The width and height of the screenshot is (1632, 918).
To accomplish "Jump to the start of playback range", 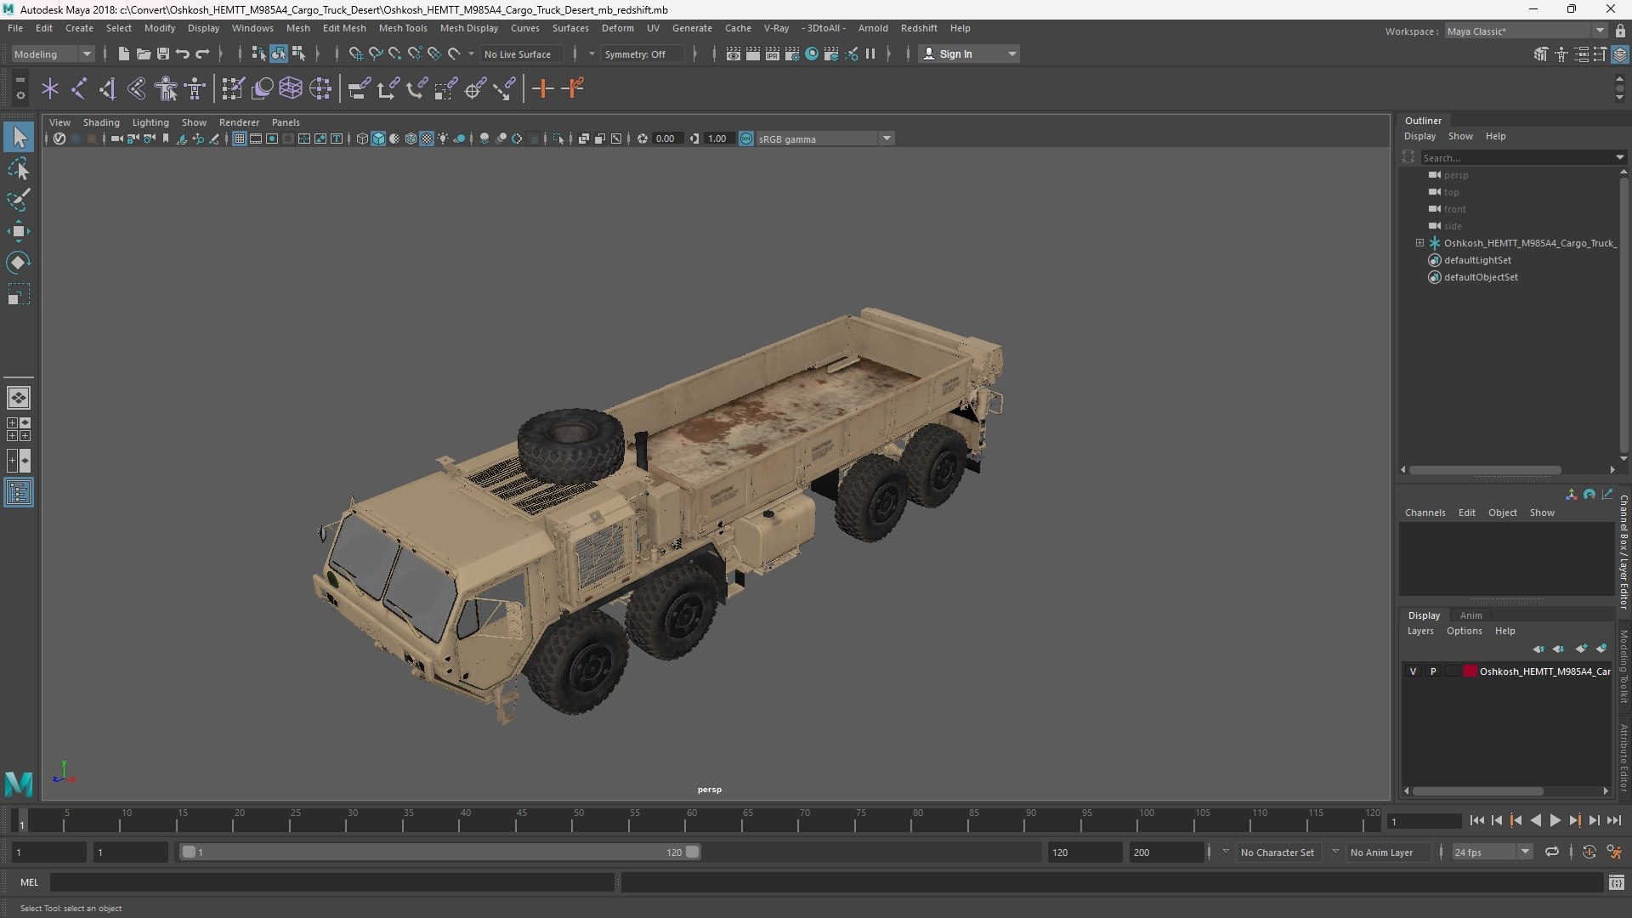I will click(1476, 820).
